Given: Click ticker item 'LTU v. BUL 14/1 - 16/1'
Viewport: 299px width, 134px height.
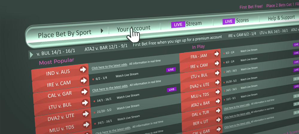Looking at the screenshot, I should (274, 32).
